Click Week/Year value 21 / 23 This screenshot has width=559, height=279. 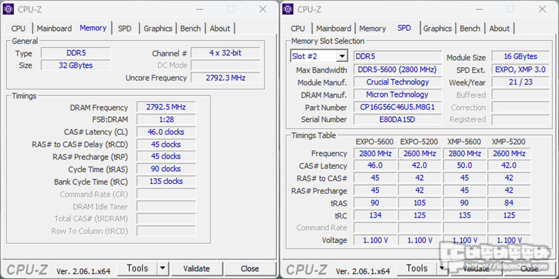point(520,82)
